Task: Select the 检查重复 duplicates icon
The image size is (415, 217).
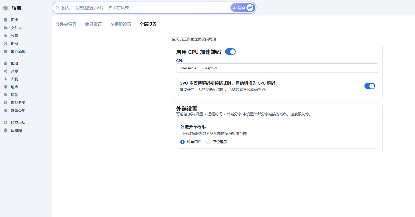Action: pos(6,122)
